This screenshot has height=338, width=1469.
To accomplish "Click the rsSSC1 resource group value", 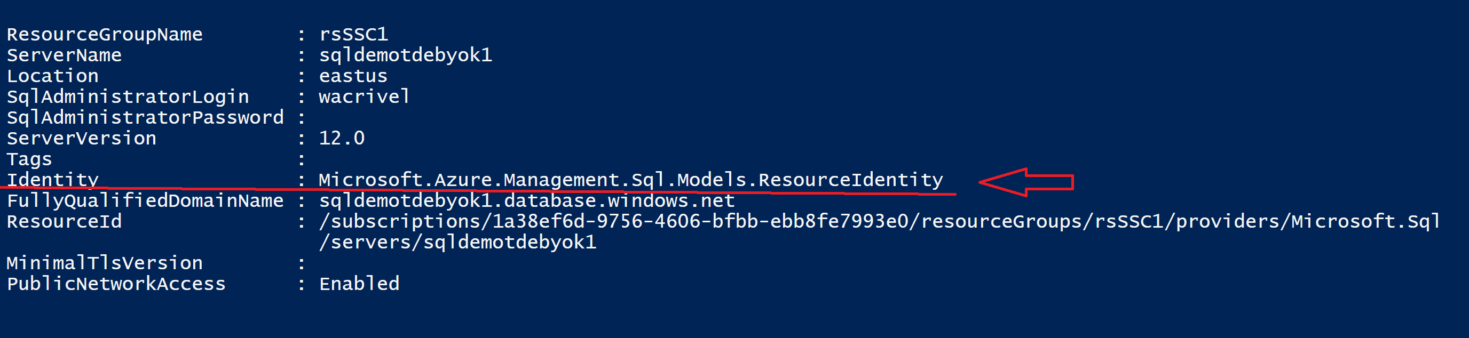I will pyautogui.click(x=353, y=35).
